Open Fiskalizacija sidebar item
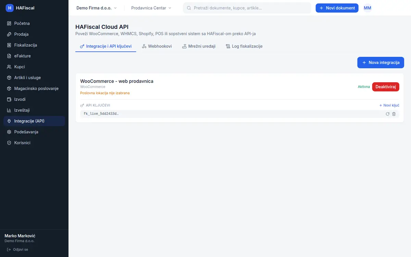The image size is (411, 257). [34, 45]
